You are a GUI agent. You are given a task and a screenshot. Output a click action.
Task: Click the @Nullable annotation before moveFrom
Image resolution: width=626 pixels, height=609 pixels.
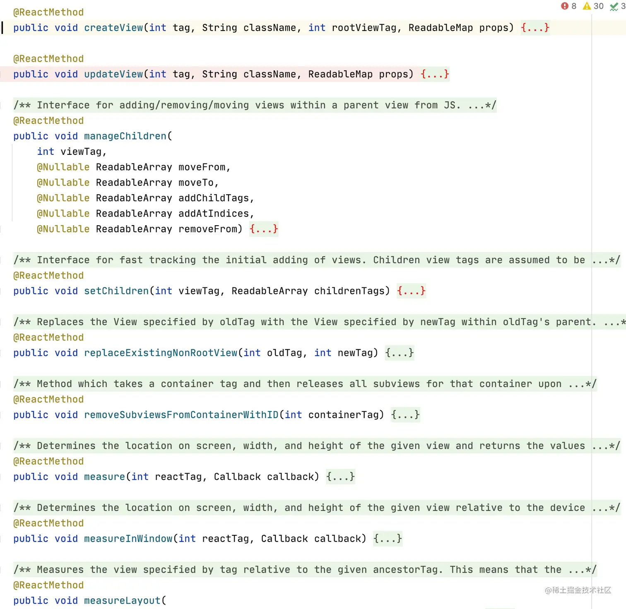(x=63, y=167)
